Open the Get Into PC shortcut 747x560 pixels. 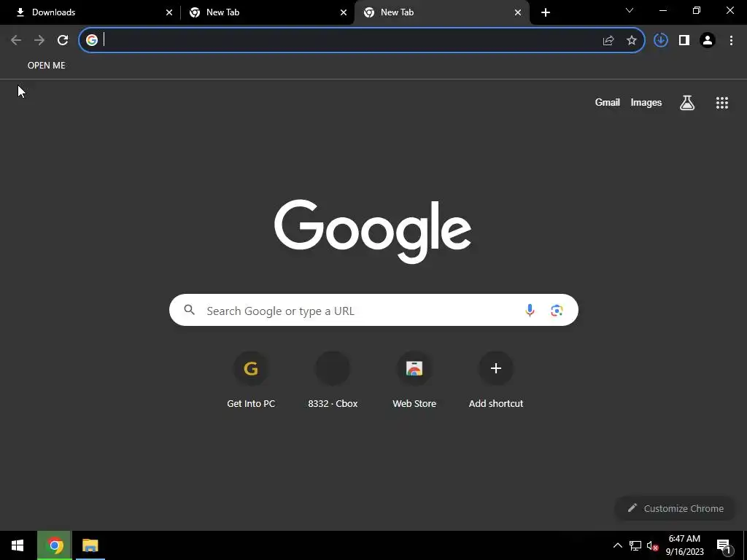pyautogui.click(x=251, y=380)
